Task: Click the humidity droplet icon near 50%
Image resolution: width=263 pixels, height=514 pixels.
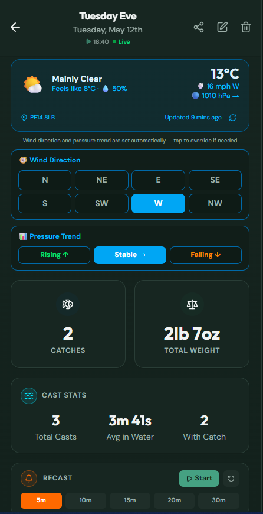Action: tap(106, 89)
